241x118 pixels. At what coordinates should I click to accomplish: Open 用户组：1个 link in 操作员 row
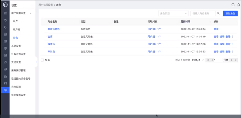click(154, 44)
